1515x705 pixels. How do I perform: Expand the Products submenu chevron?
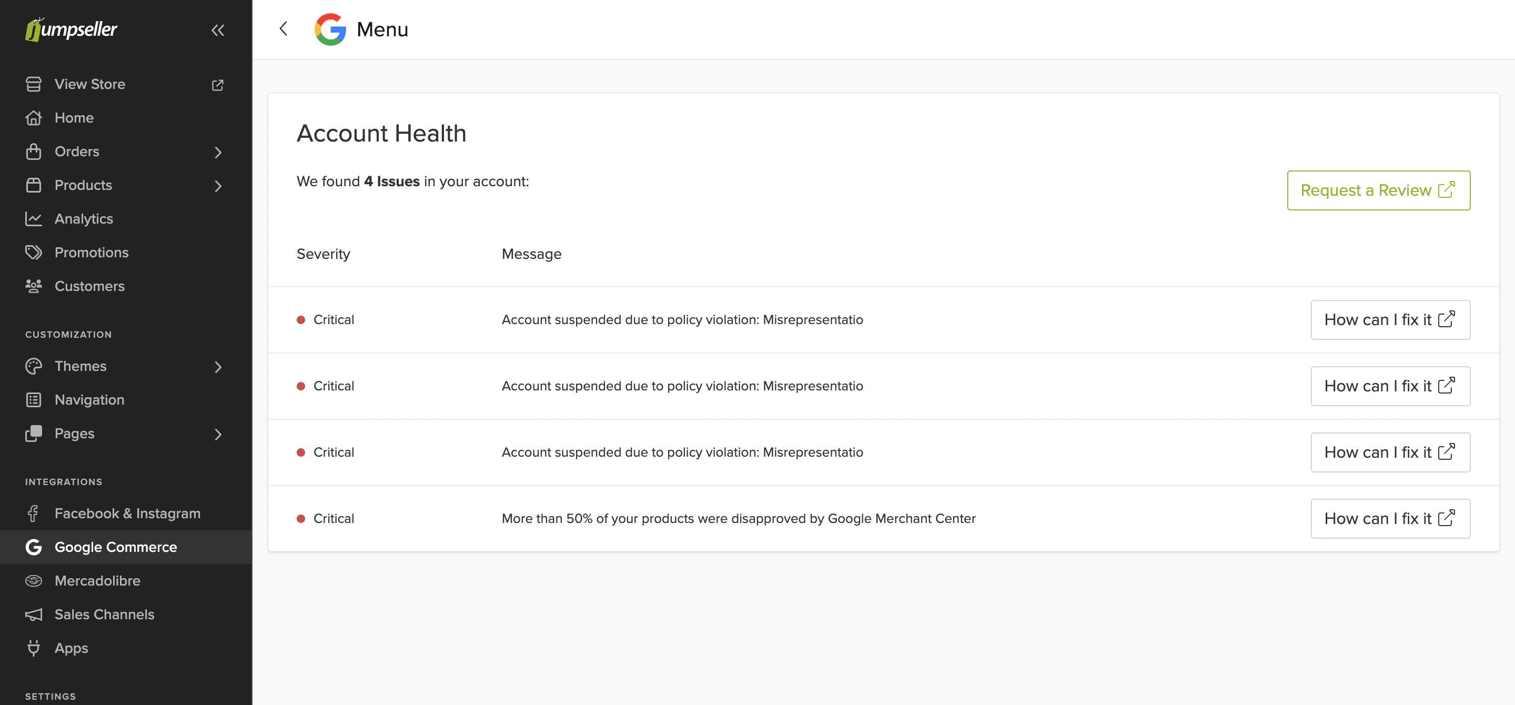(218, 186)
